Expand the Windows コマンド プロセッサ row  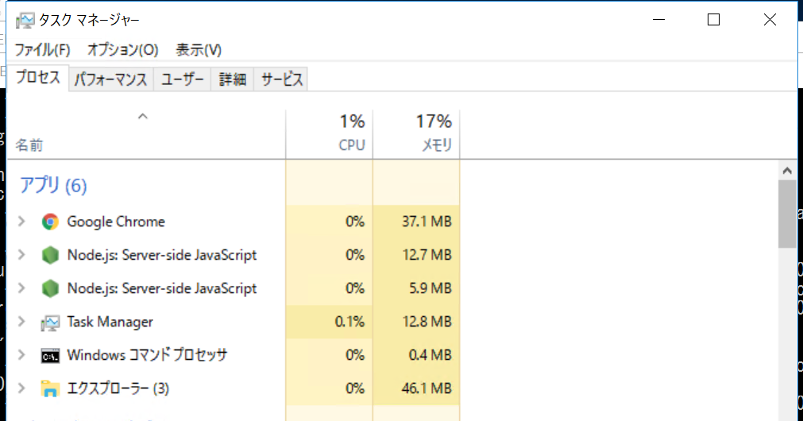tap(21, 355)
